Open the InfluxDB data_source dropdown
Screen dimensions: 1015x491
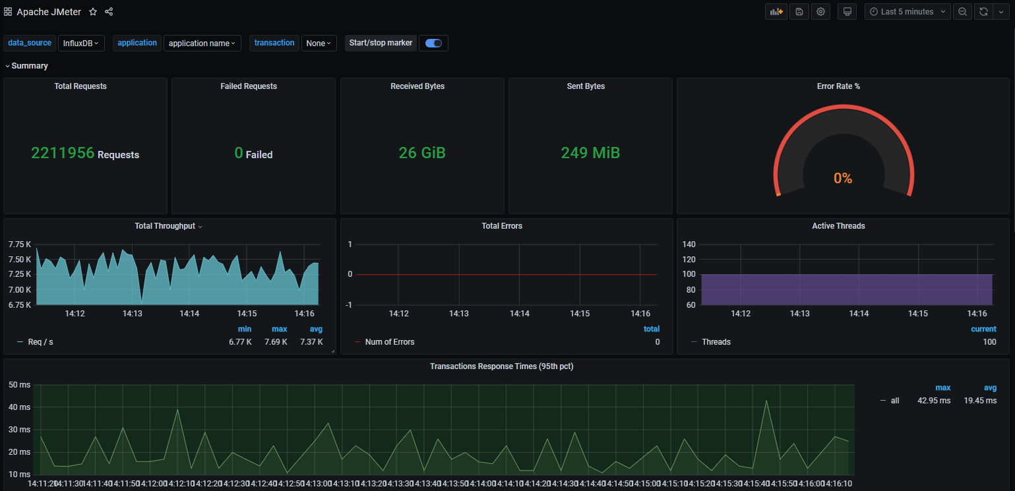81,42
